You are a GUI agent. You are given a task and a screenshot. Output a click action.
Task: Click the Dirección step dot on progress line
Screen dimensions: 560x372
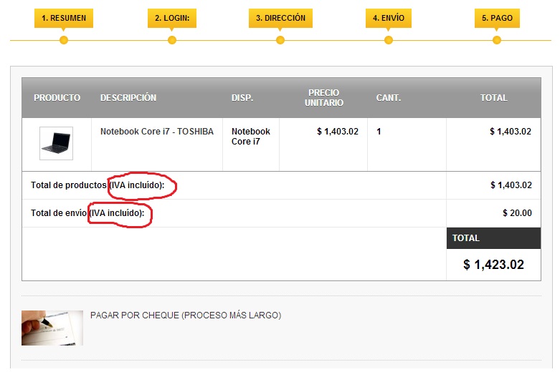pos(280,40)
